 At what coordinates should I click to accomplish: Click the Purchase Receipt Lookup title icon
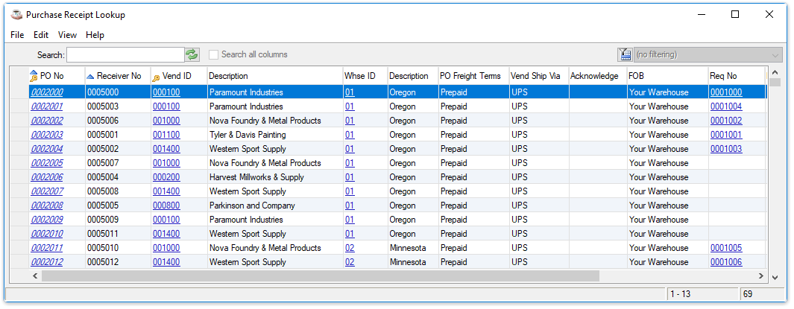coord(16,15)
